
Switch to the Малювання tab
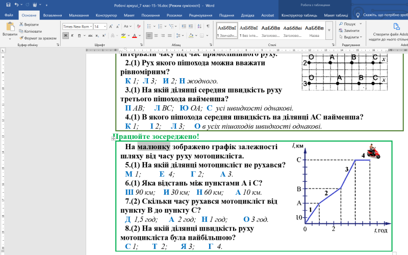click(x=79, y=15)
